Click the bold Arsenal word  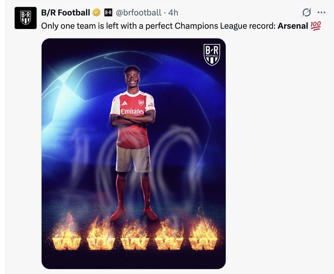[293, 25]
